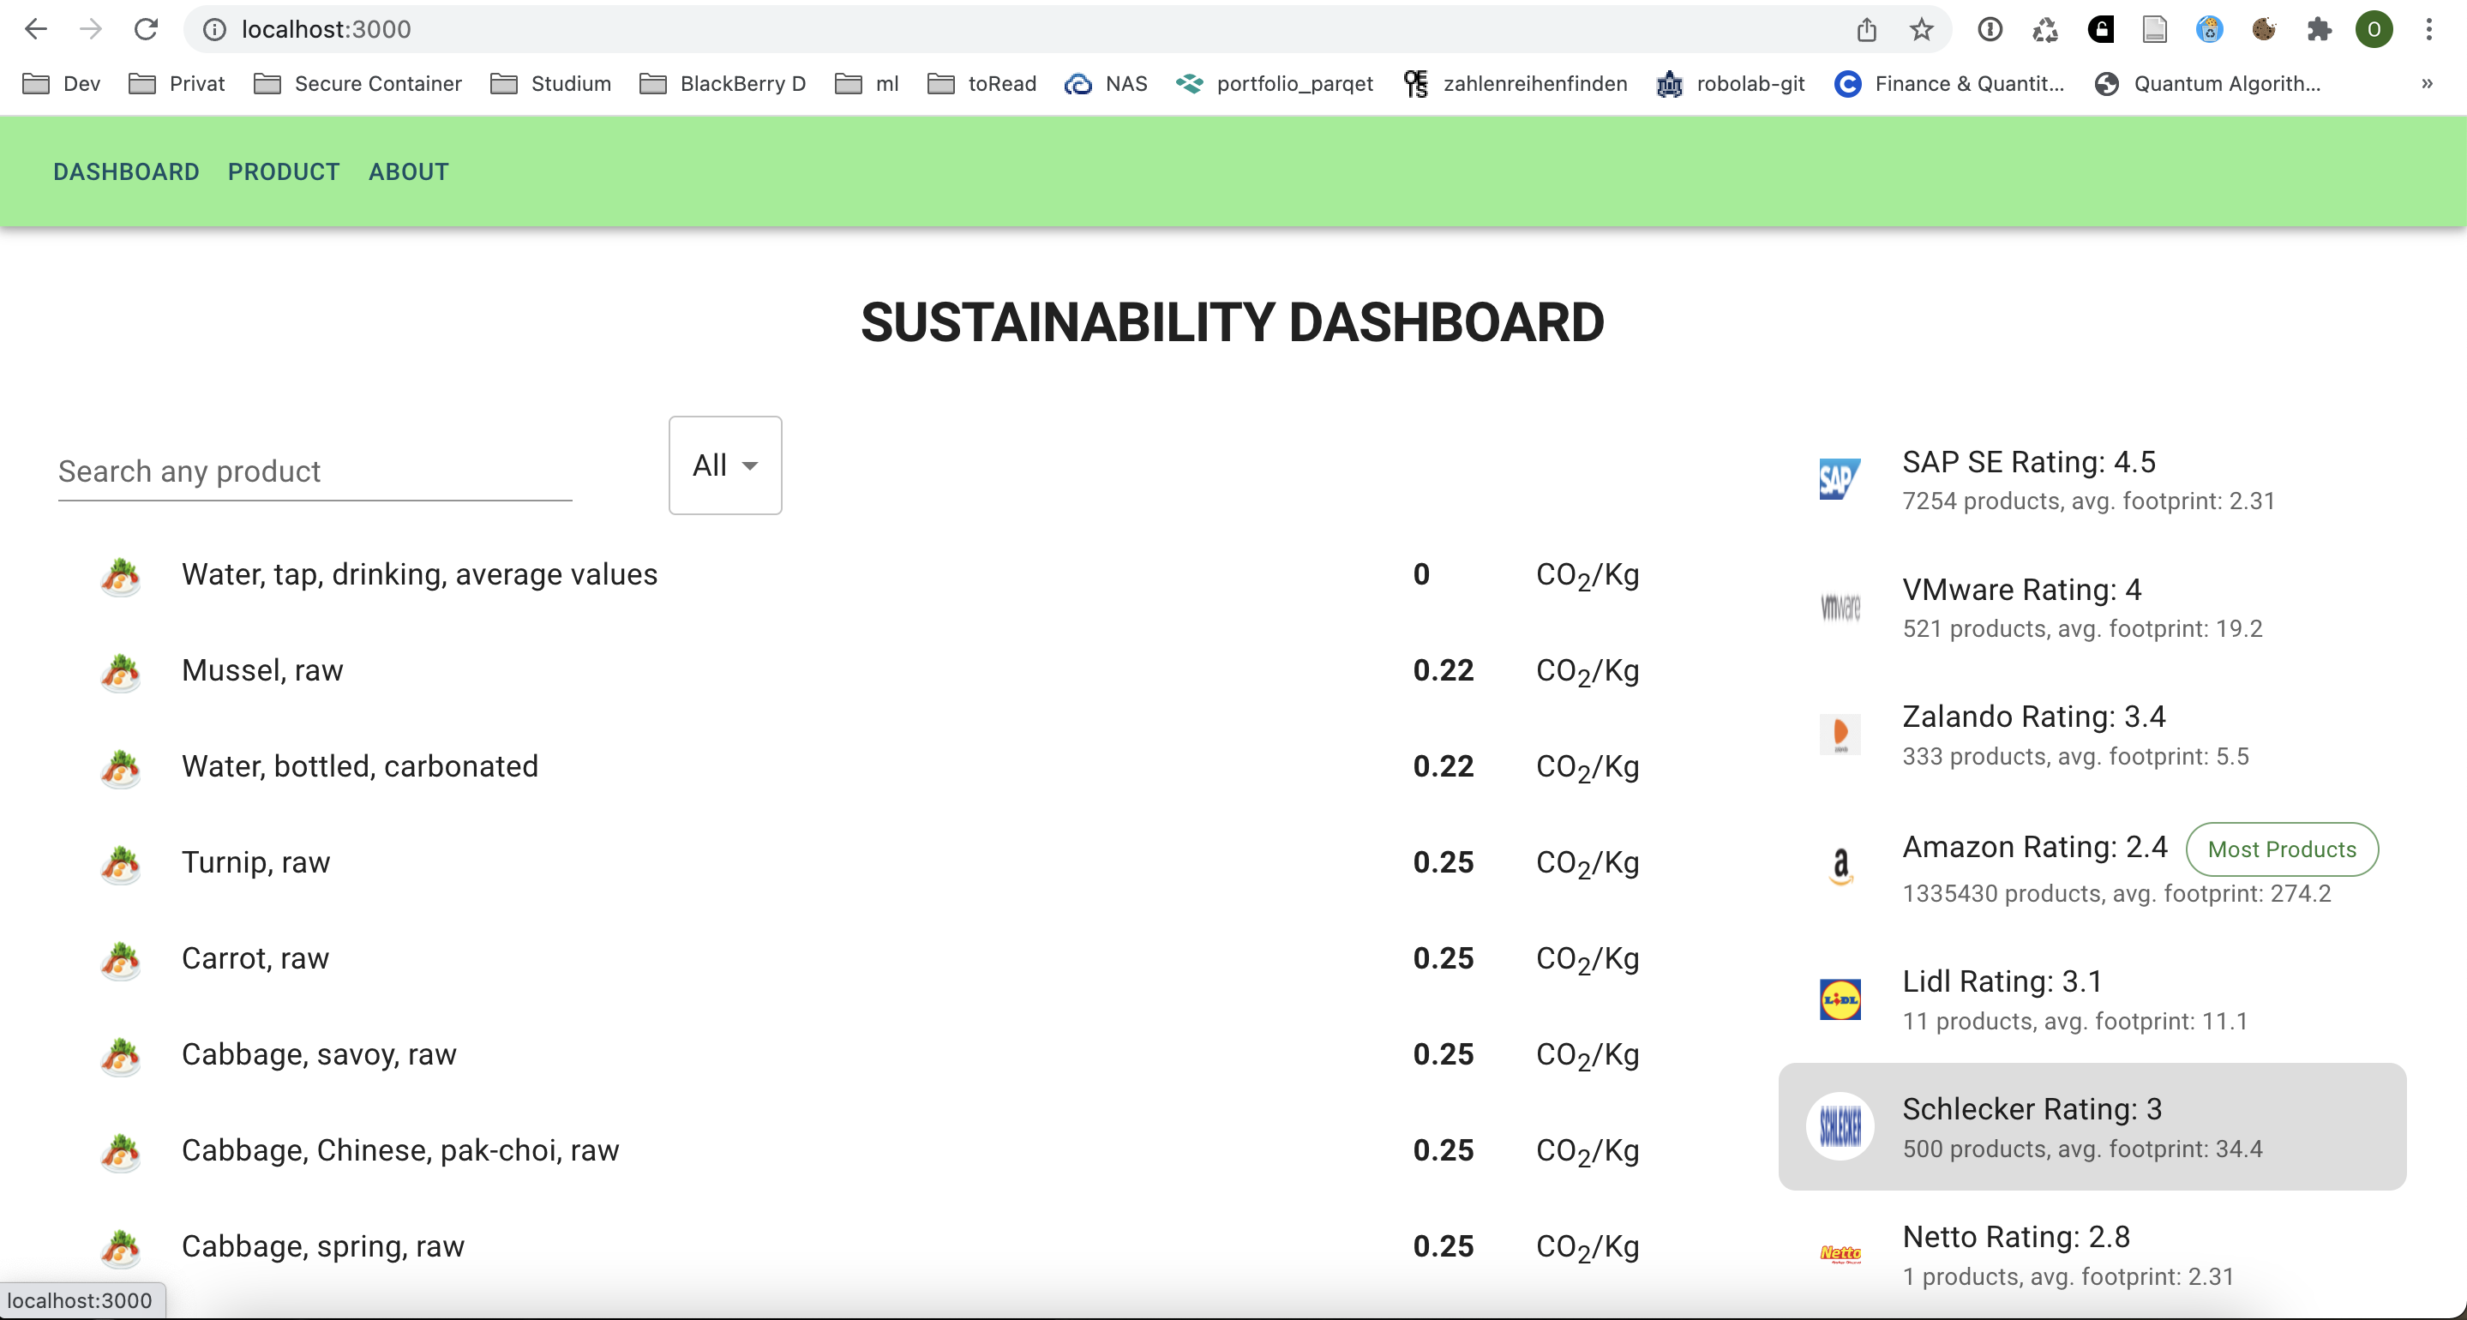Click the VMware logo
Viewport: 2467px width, 1320px height.
tap(1839, 606)
